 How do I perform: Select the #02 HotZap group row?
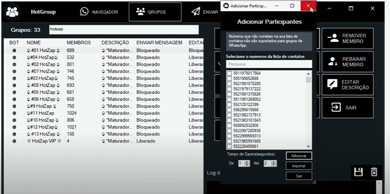[x=104, y=65]
